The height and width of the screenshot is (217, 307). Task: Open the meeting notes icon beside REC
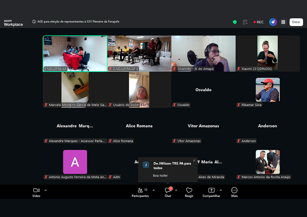(x=245, y=22)
